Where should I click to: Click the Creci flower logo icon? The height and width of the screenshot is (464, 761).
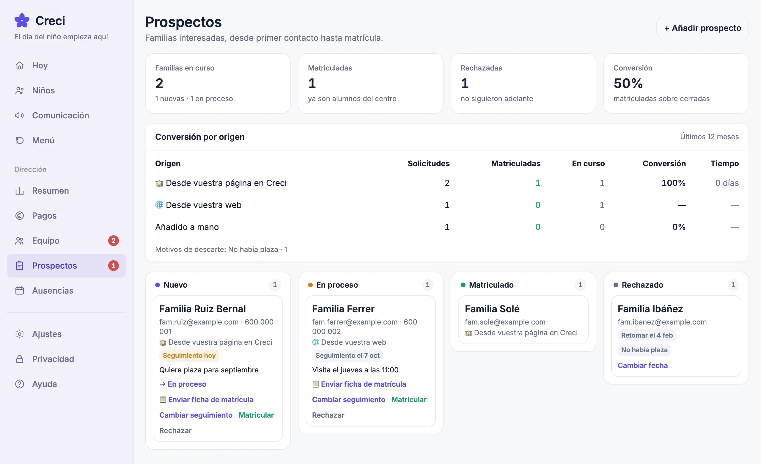click(22, 21)
